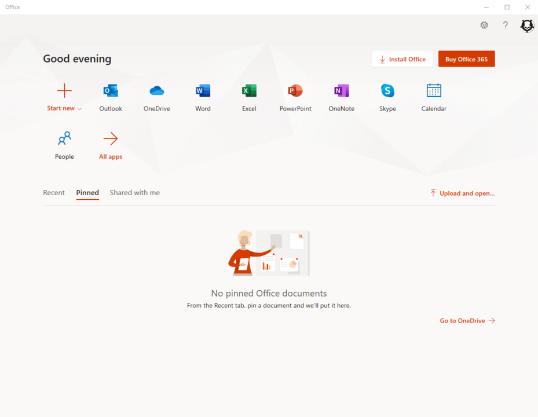The image size is (538, 417).
Task: Select the Pinned tab
Action: [x=87, y=192]
